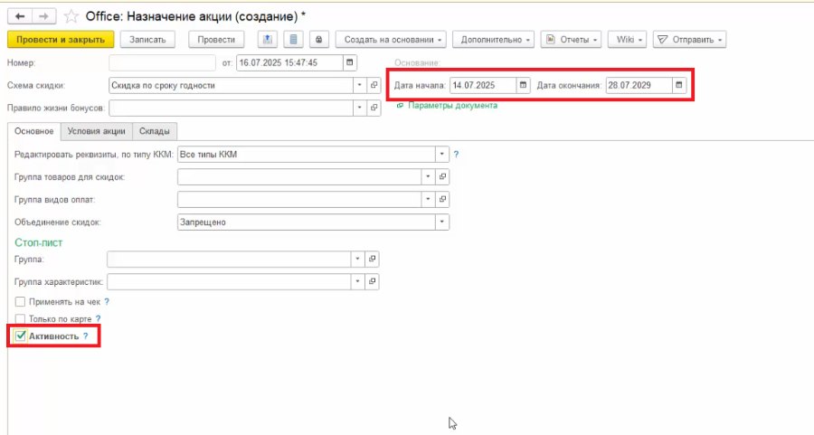Open the Дополнительно menu

[x=493, y=40]
